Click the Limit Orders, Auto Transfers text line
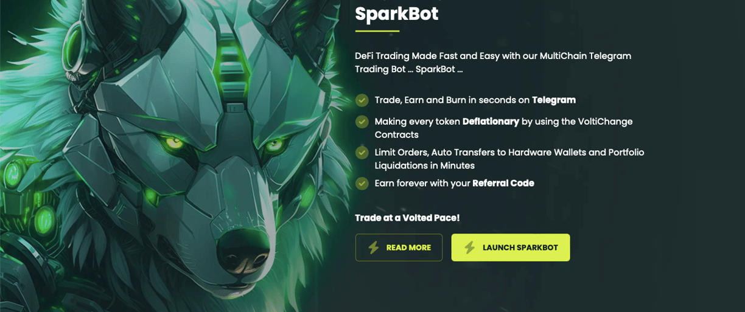The height and width of the screenshot is (312, 745). pyautogui.click(x=509, y=159)
